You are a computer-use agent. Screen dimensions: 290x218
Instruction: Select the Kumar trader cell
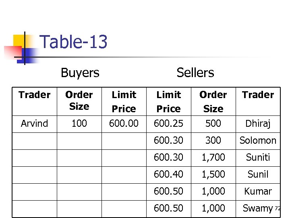coord(258,191)
